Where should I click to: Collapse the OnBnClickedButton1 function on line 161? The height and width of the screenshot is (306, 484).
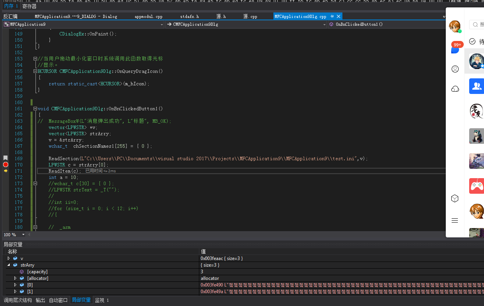pos(35,109)
